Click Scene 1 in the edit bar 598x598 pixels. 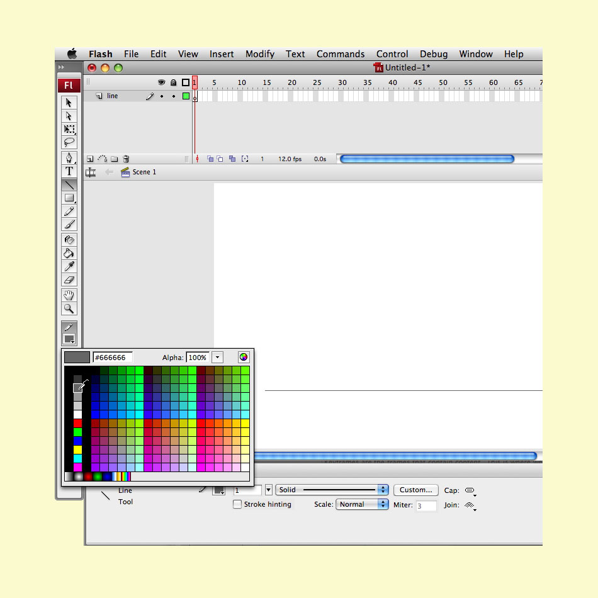tap(144, 172)
